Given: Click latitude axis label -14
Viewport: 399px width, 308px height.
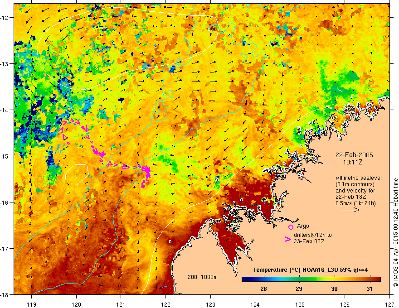Looking at the screenshot, I should tap(5, 110).
